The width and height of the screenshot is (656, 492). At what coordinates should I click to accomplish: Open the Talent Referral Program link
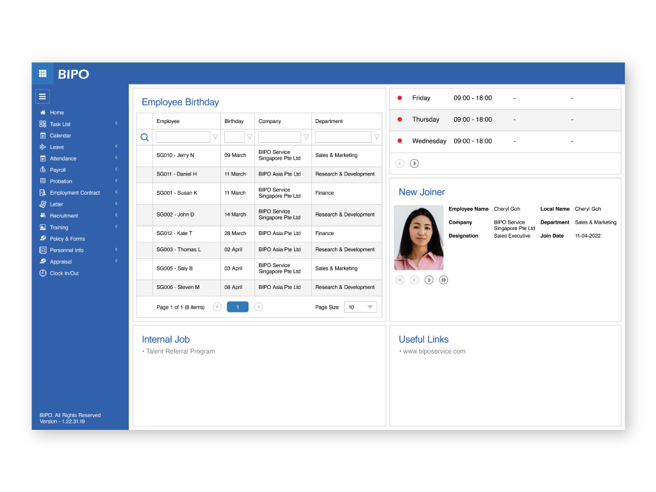click(x=181, y=352)
